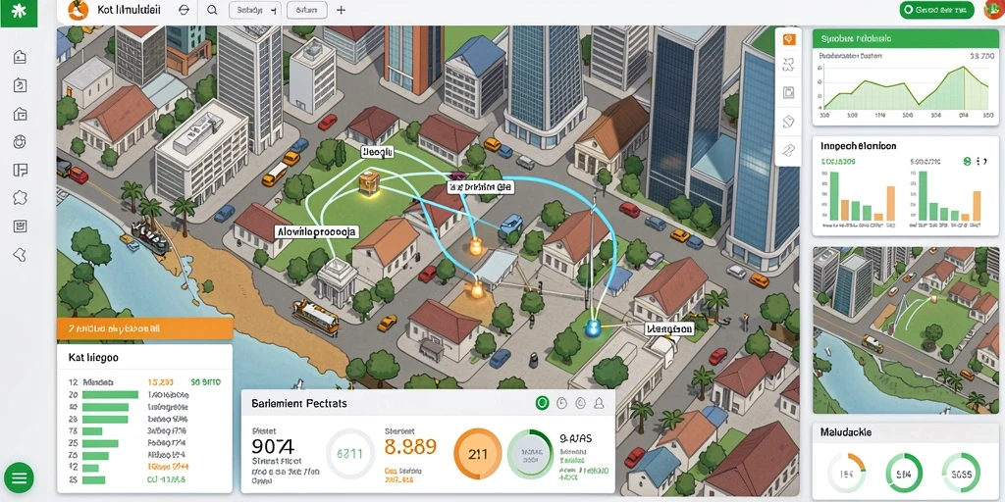Open the search magnifier in top toolbar
The image size is (1005, 502).
pyautogui.click(x=212, y=10)
